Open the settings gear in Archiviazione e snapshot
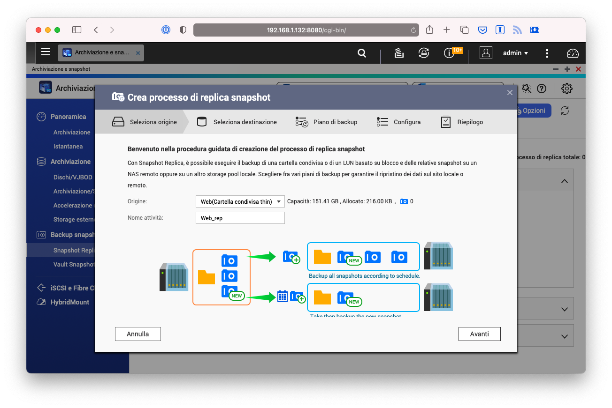 (566, 88)
